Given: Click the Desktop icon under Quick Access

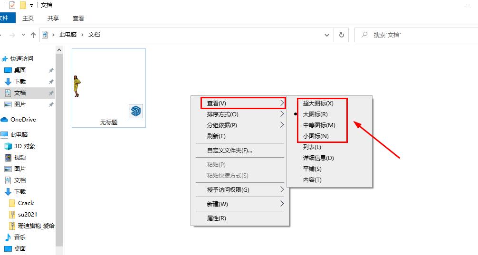Looking at the screenshot, I should tap(8, 70).
